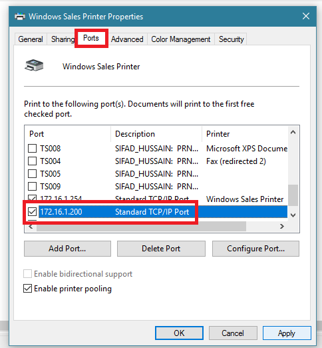This screenshot has width=322, height=348.
Task: Click the horizontal scroll right arrow
Action: click(282, 227)
